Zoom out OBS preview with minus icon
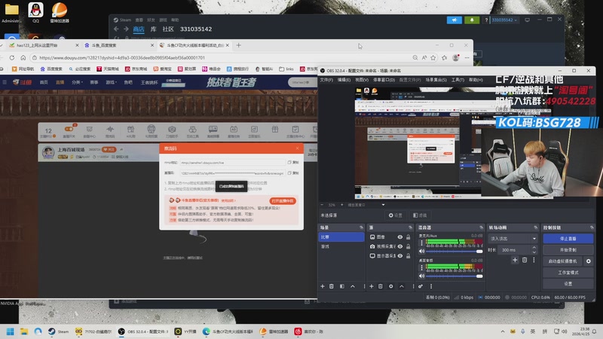 pos(322,205)
